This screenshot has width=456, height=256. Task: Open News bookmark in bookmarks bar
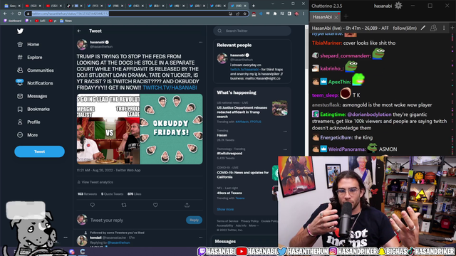(x=66, y=21)
